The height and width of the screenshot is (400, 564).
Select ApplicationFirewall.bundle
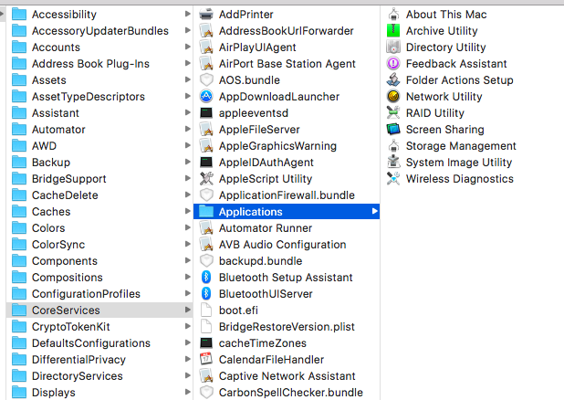coord(287,195)
